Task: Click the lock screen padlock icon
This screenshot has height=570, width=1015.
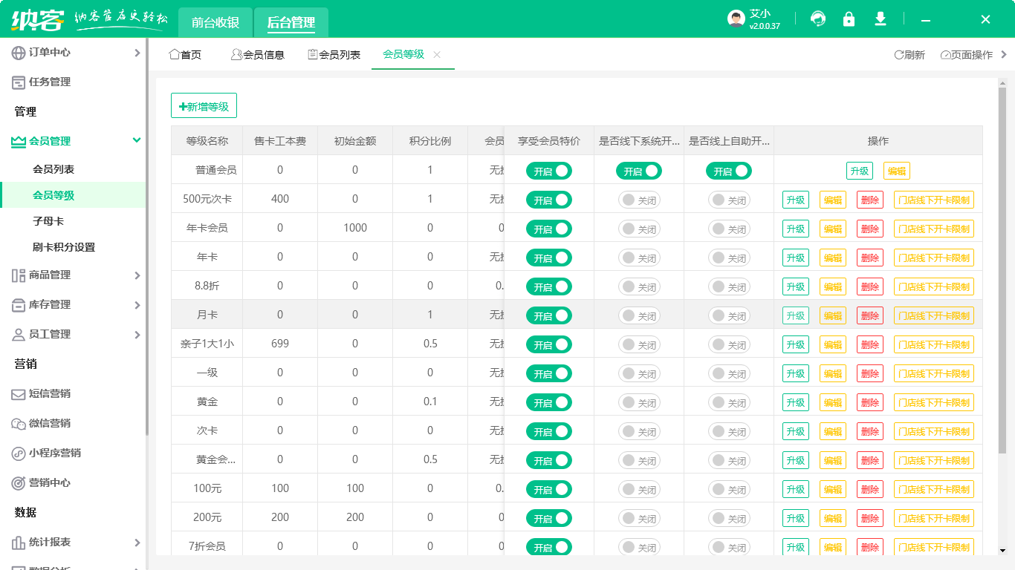Action: point(849,19)
